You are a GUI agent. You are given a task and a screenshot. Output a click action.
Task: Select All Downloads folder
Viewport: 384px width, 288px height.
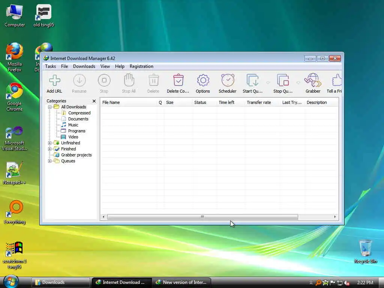click(x=73, y=107)
